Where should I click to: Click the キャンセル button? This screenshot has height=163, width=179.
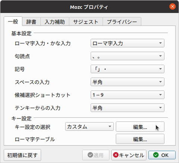tap(129, 155)
